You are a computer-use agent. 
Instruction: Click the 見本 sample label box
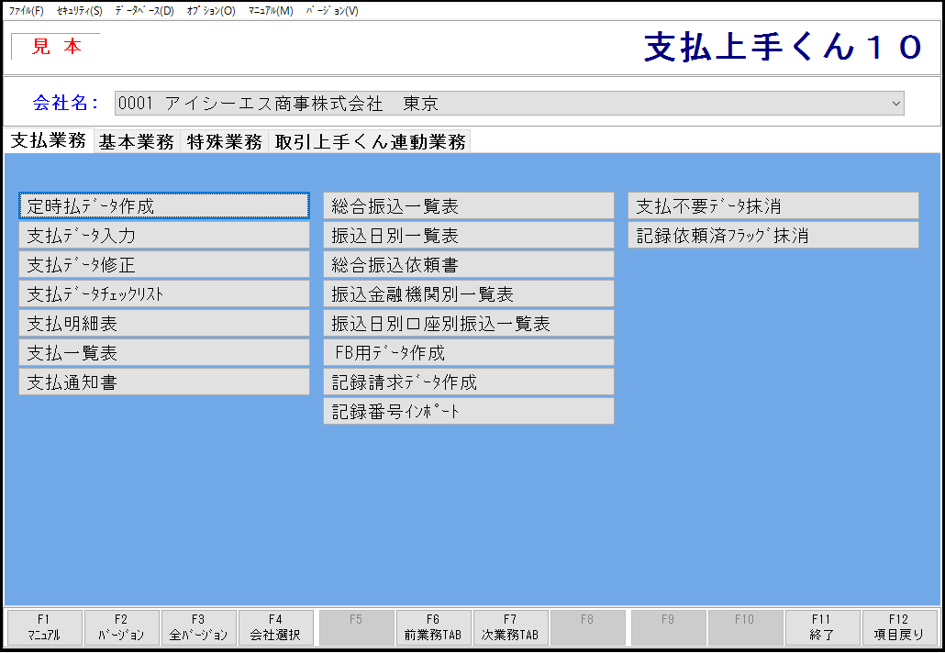point(56,47)
